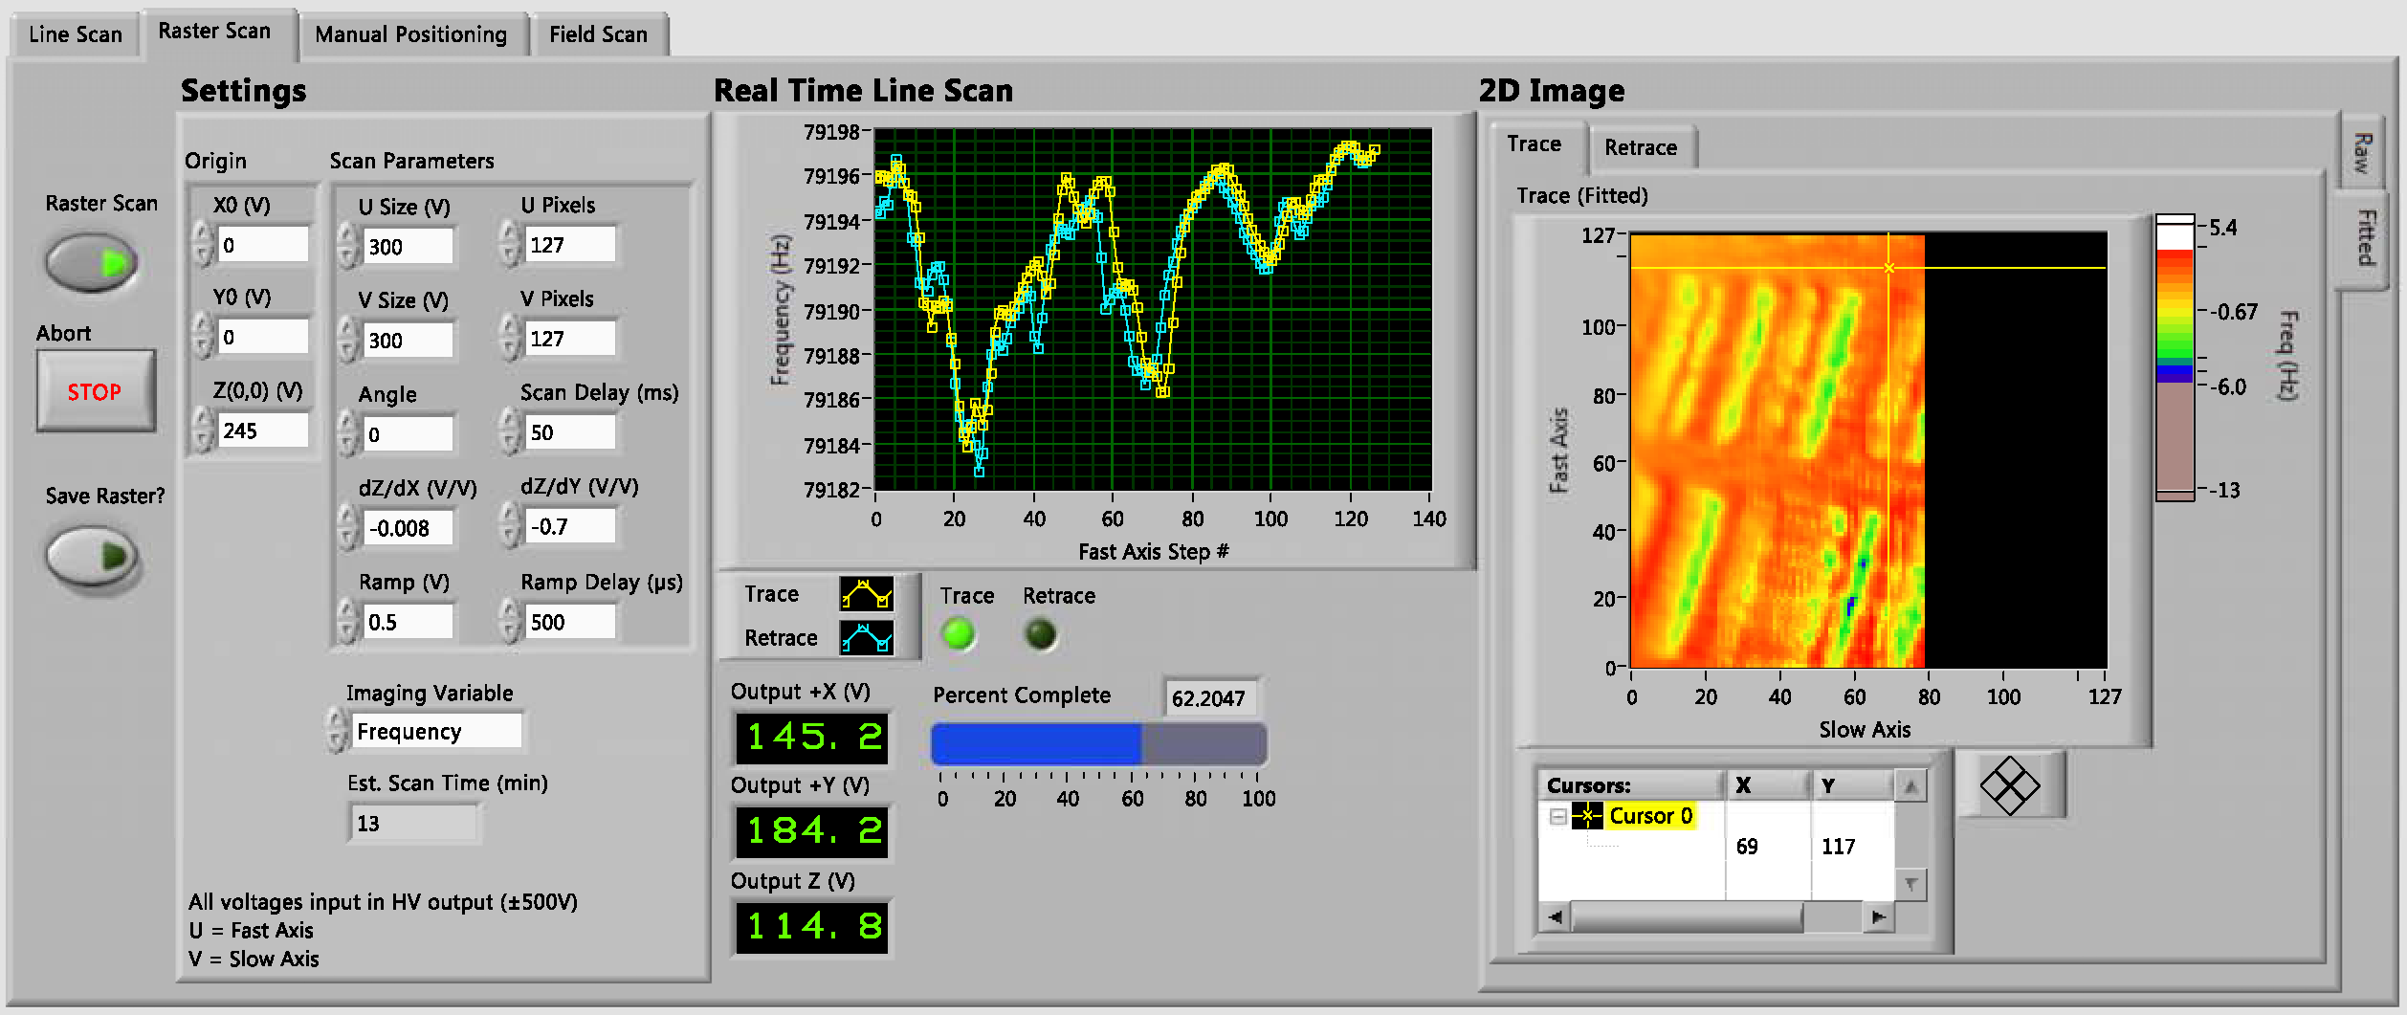Viewport: 2407px width, 1015px height.
Task: Open the Manual Positioning tab
Action: point(411,35)
